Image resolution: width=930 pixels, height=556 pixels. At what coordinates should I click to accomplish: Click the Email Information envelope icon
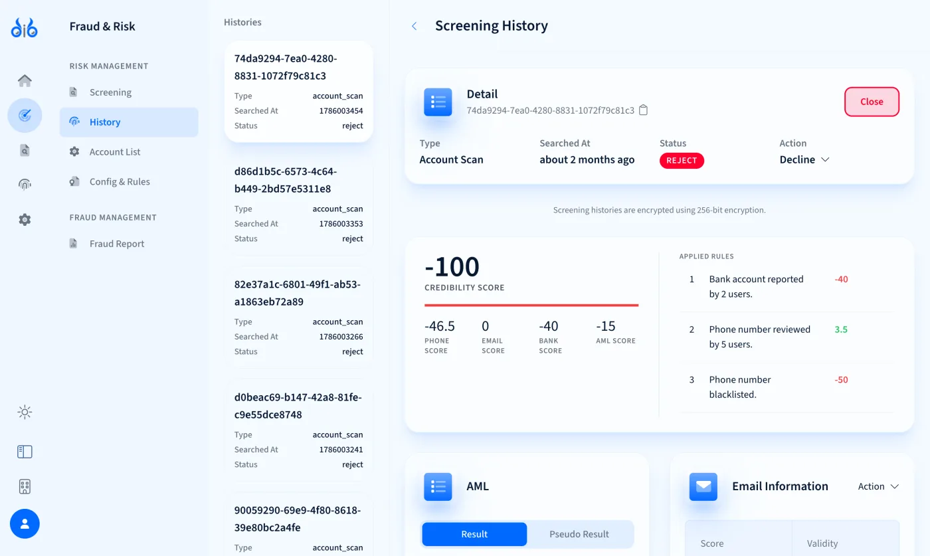pos(703,487)
